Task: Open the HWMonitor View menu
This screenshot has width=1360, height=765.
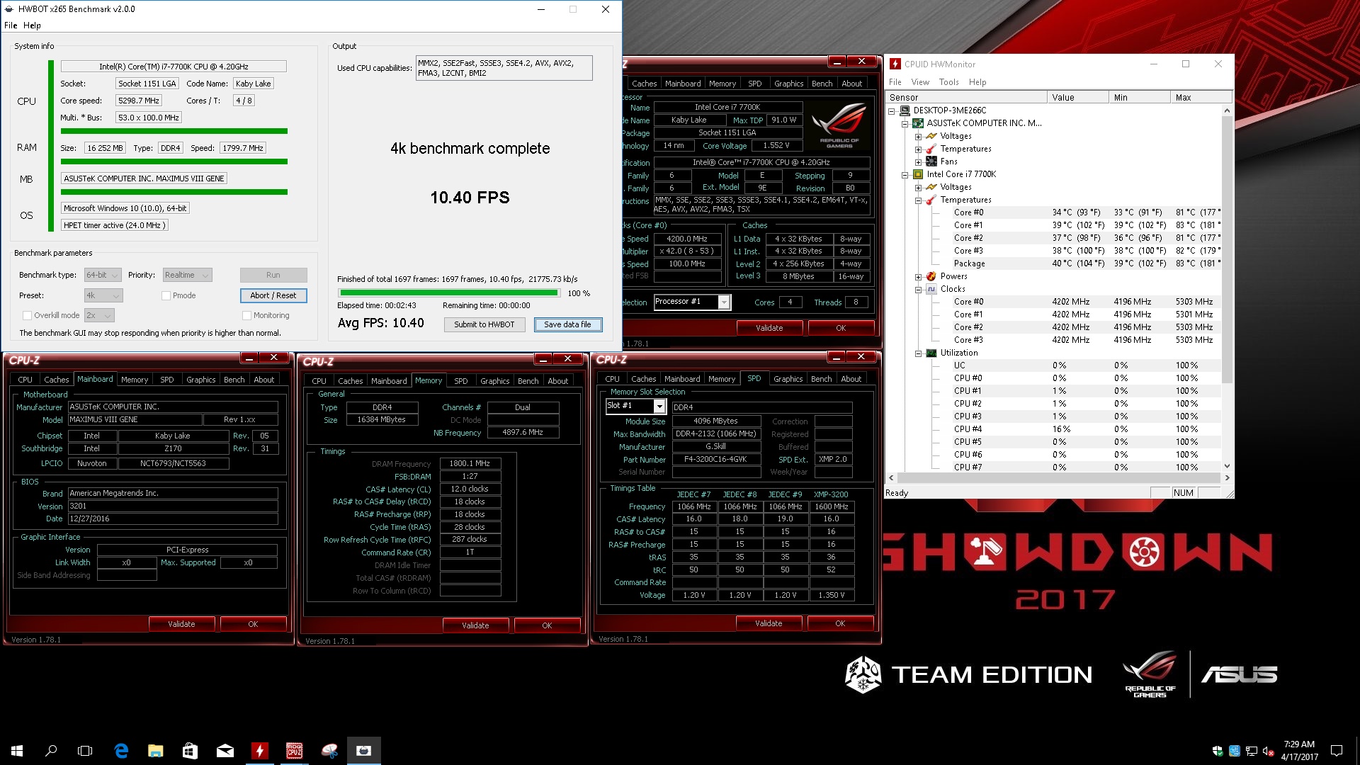Action: 920,82
